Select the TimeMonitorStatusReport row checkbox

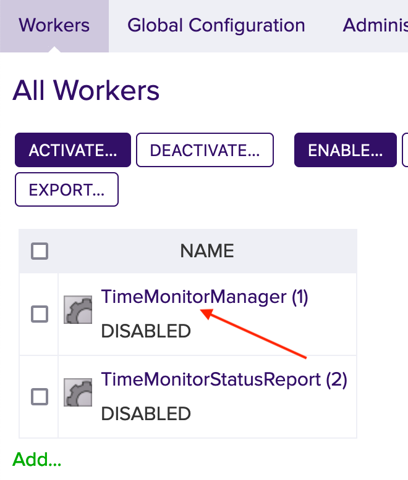(x=40, y=397)
